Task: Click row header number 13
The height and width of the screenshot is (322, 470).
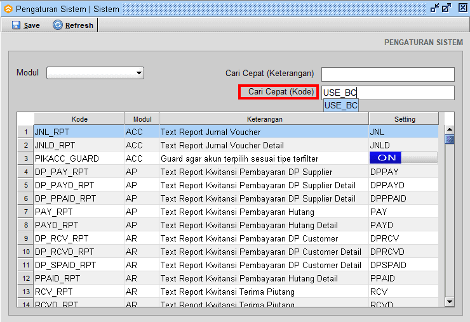Action: pos(25,292)
